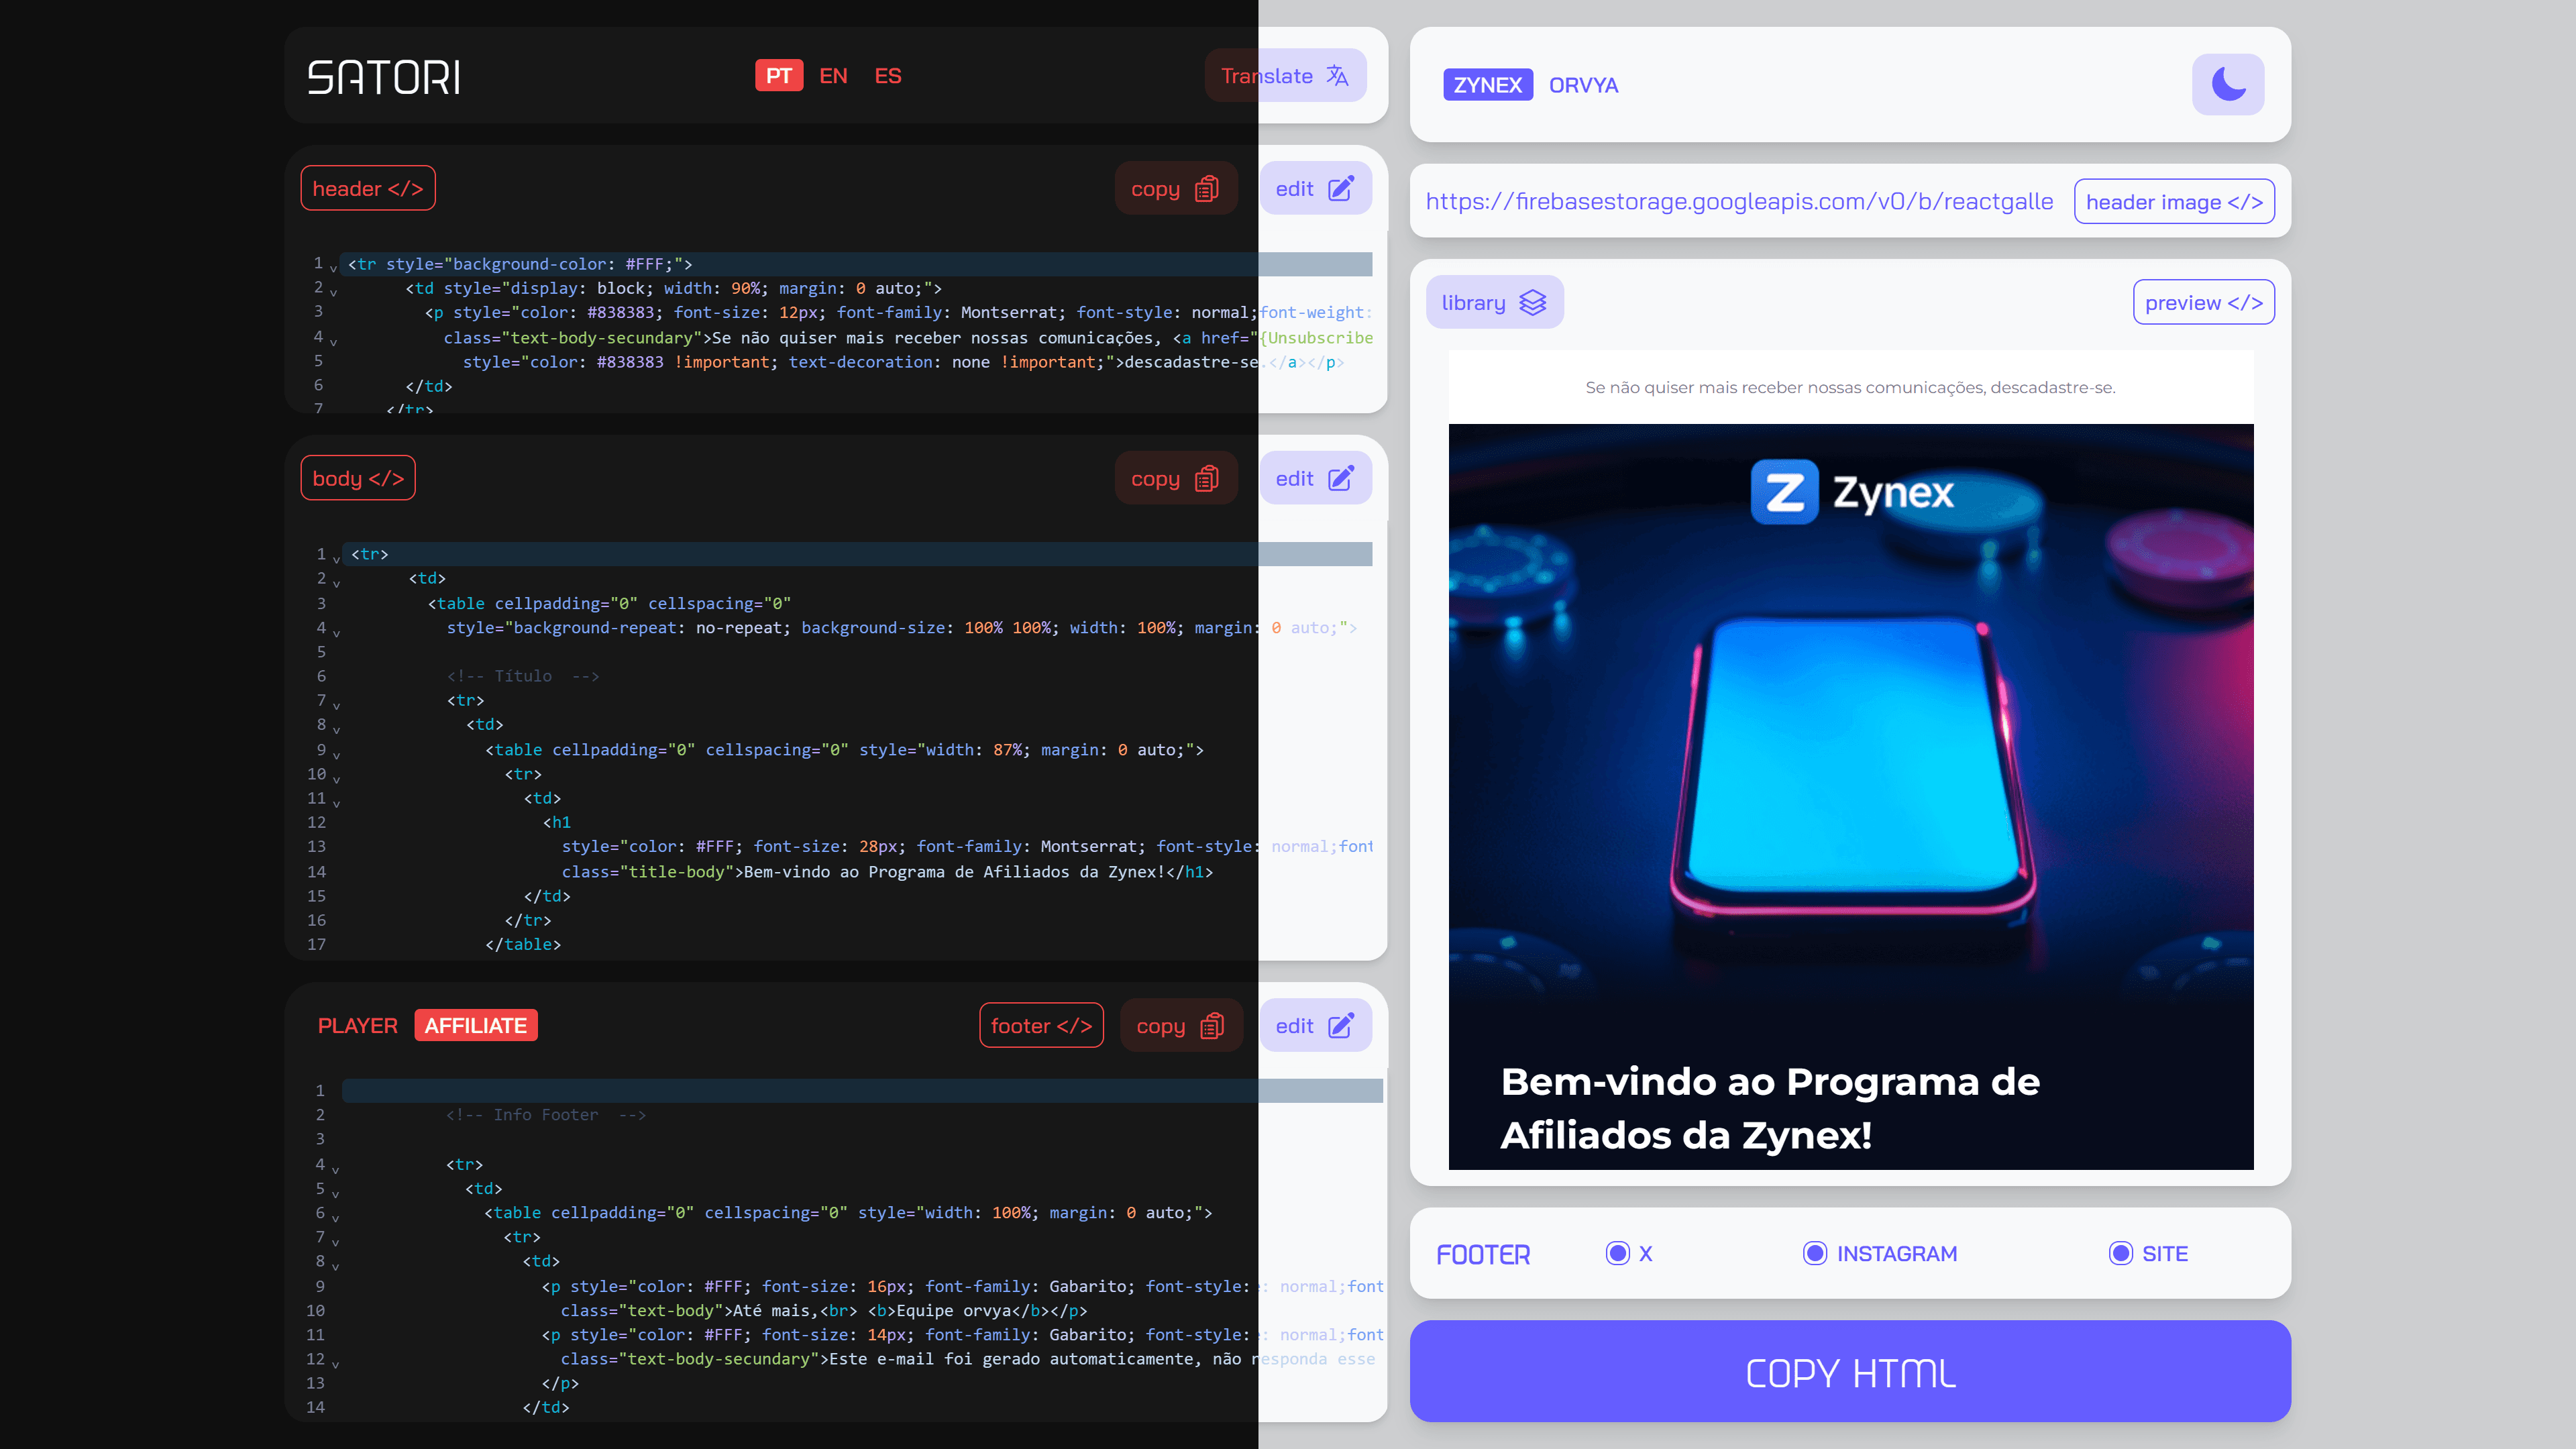2576x1449 pixels.
Task: Click the body </> button
Action: click(358, 479)
